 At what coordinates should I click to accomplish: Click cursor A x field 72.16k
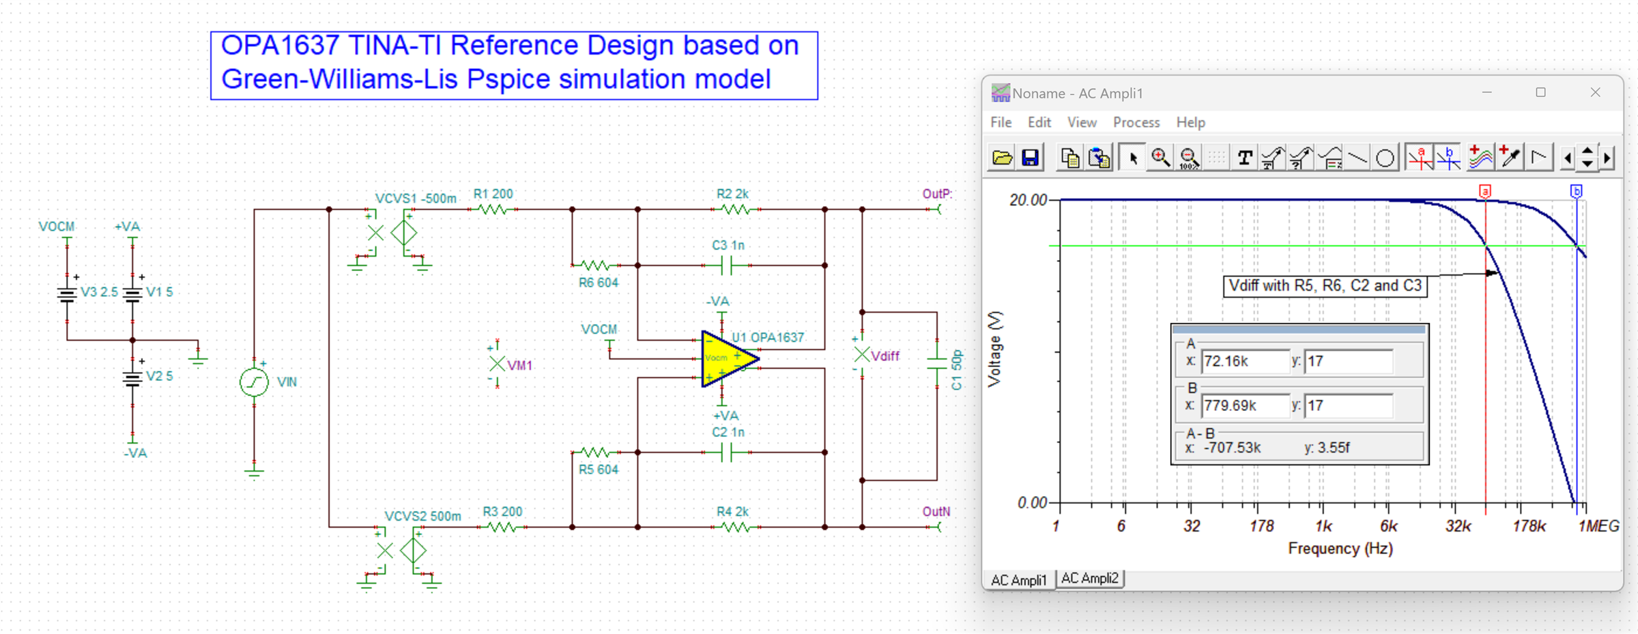click(1244, 361)
